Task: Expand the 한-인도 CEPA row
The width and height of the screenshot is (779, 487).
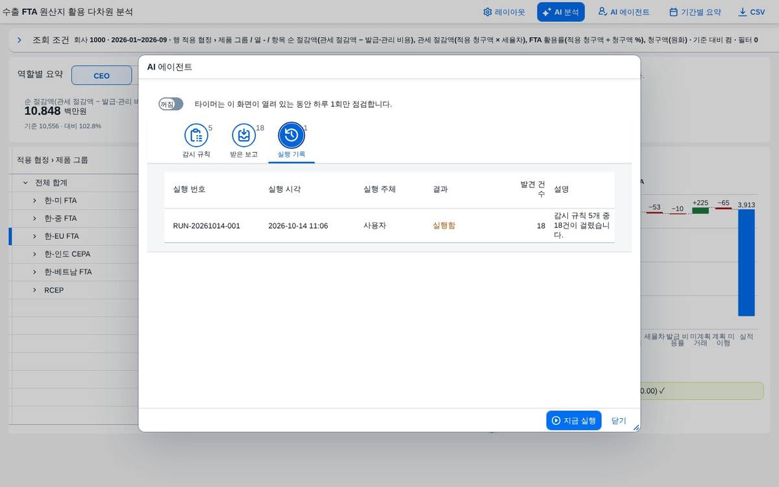Action: coord(34,254)
